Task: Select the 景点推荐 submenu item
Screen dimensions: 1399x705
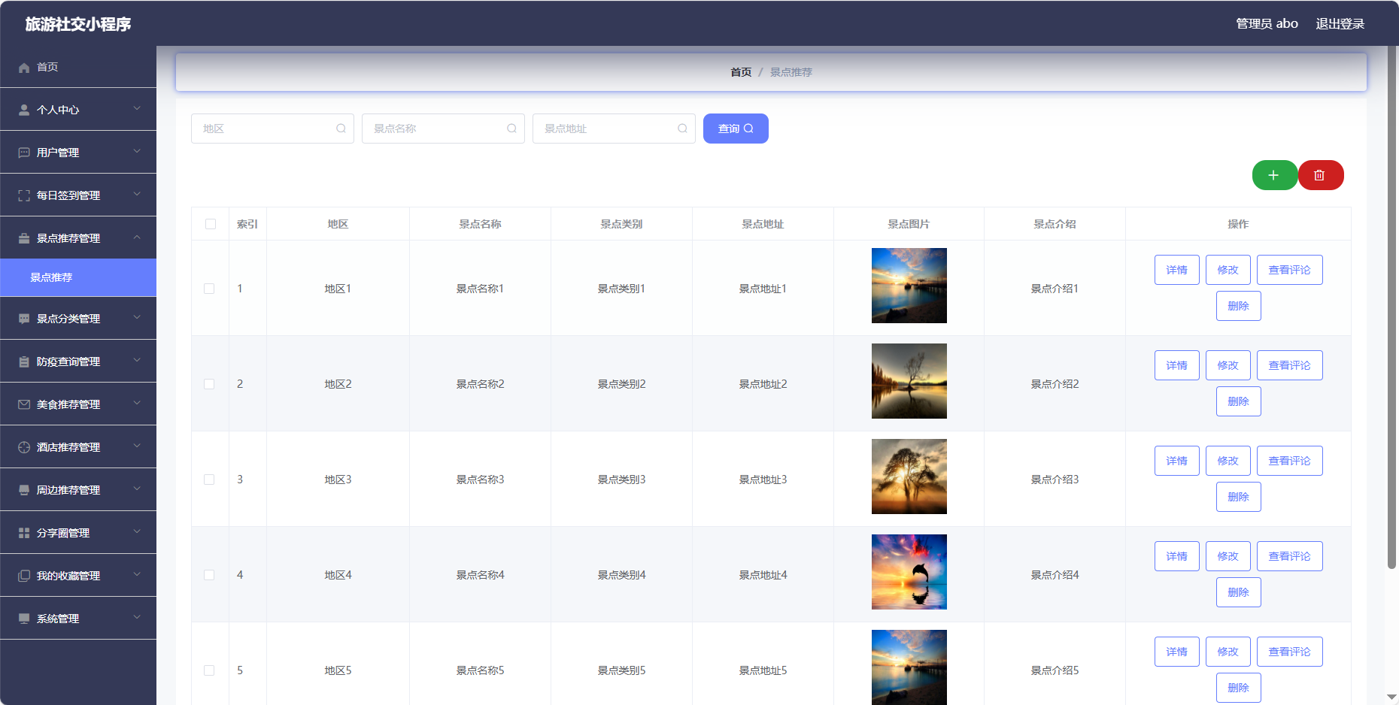Action: (78, 277)
